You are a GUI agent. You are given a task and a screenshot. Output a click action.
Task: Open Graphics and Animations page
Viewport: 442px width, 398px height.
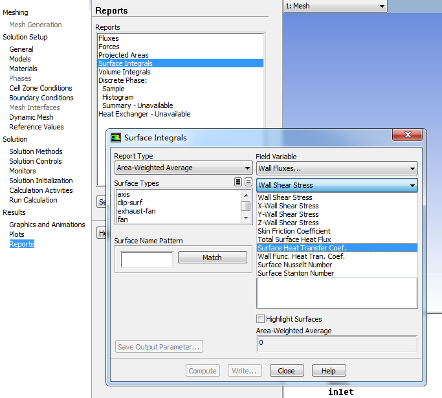tap(47, 225)
